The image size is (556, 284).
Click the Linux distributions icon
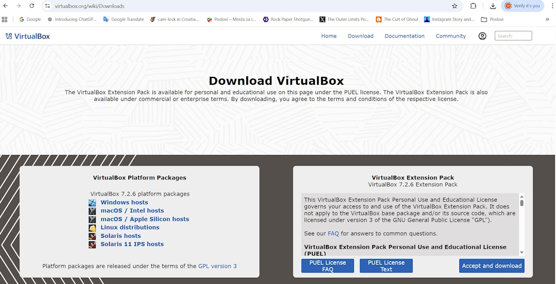click(92, 227)
